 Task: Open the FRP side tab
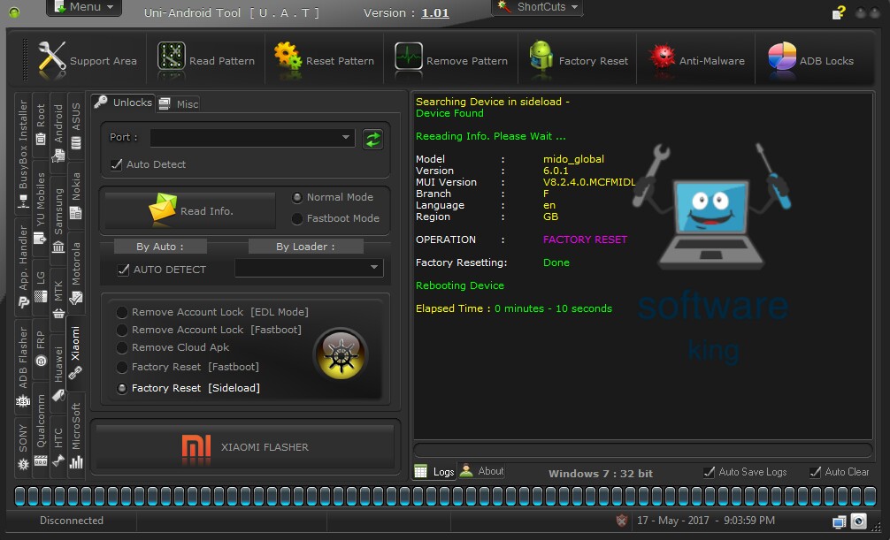click(41, 348)
